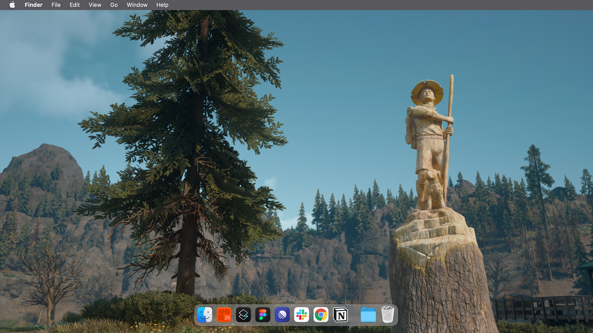
Task: Open the View menu
Action: [x=95, y=5]
